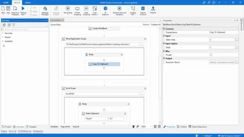Toggle the Private checkbox

(x=211, y=55)
